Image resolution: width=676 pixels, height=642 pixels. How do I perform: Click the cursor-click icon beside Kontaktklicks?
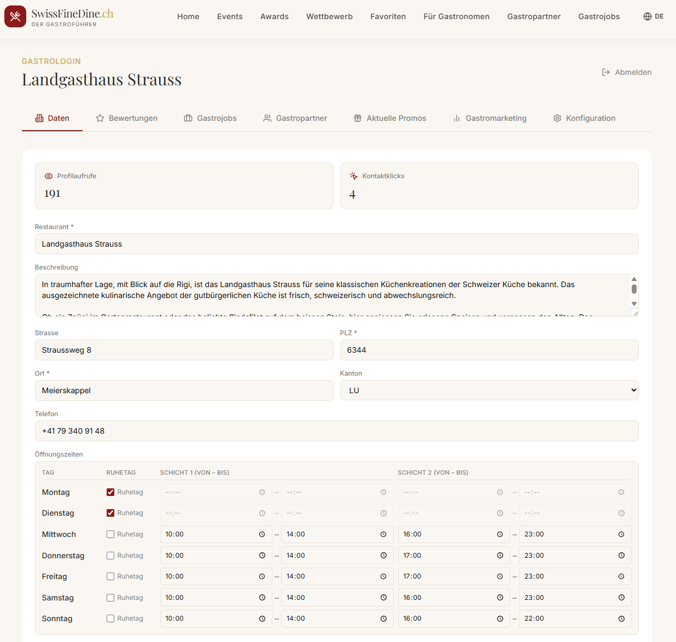coord(353,176)
